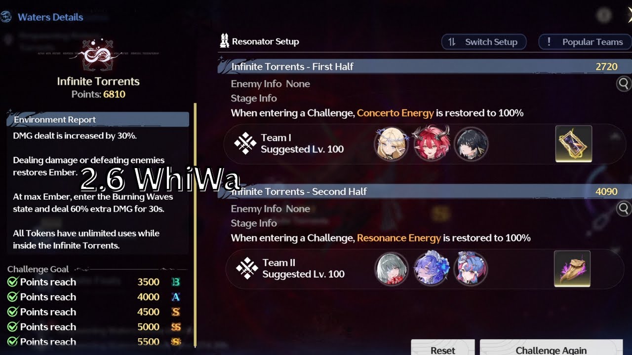Click the checkmark for Points reach 4500
The image size is (632, 355).
(x=13, y=312)
